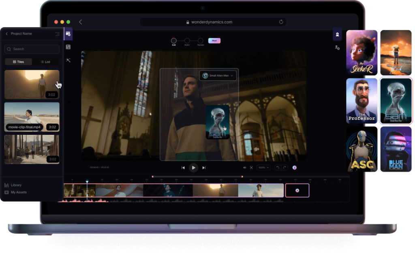Viewport: 415px width, 270px height.
Task: Open the video clips panel icon
Action: [68, 34]
